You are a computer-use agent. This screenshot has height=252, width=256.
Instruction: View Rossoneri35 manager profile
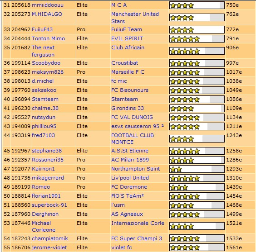[48, 160]
